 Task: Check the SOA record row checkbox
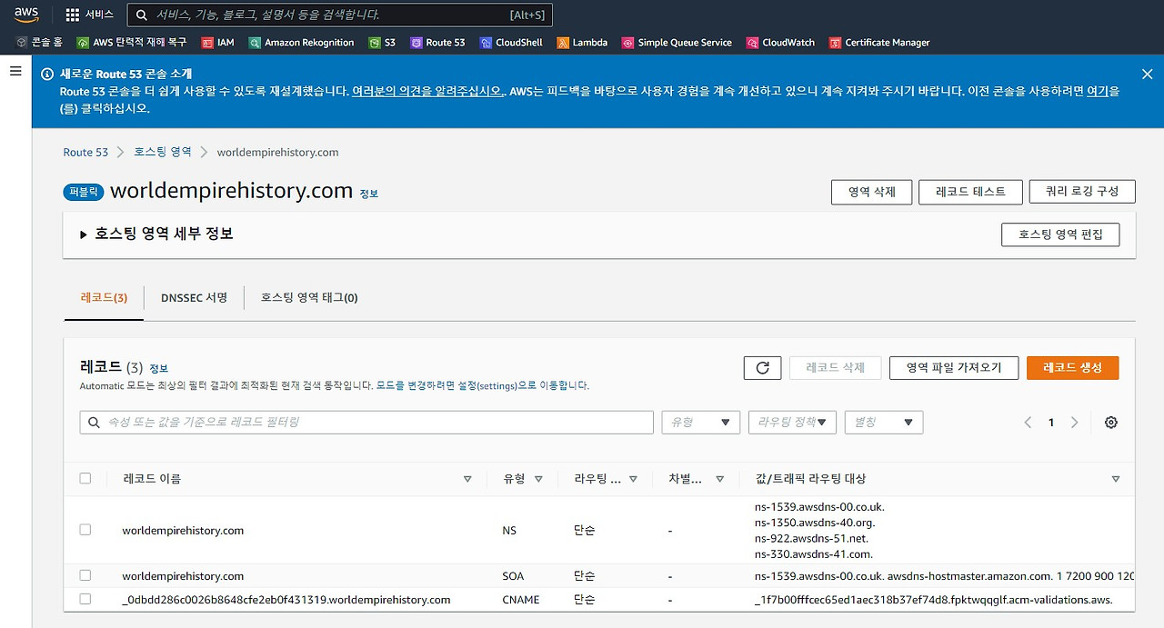(x=85, y=574)
